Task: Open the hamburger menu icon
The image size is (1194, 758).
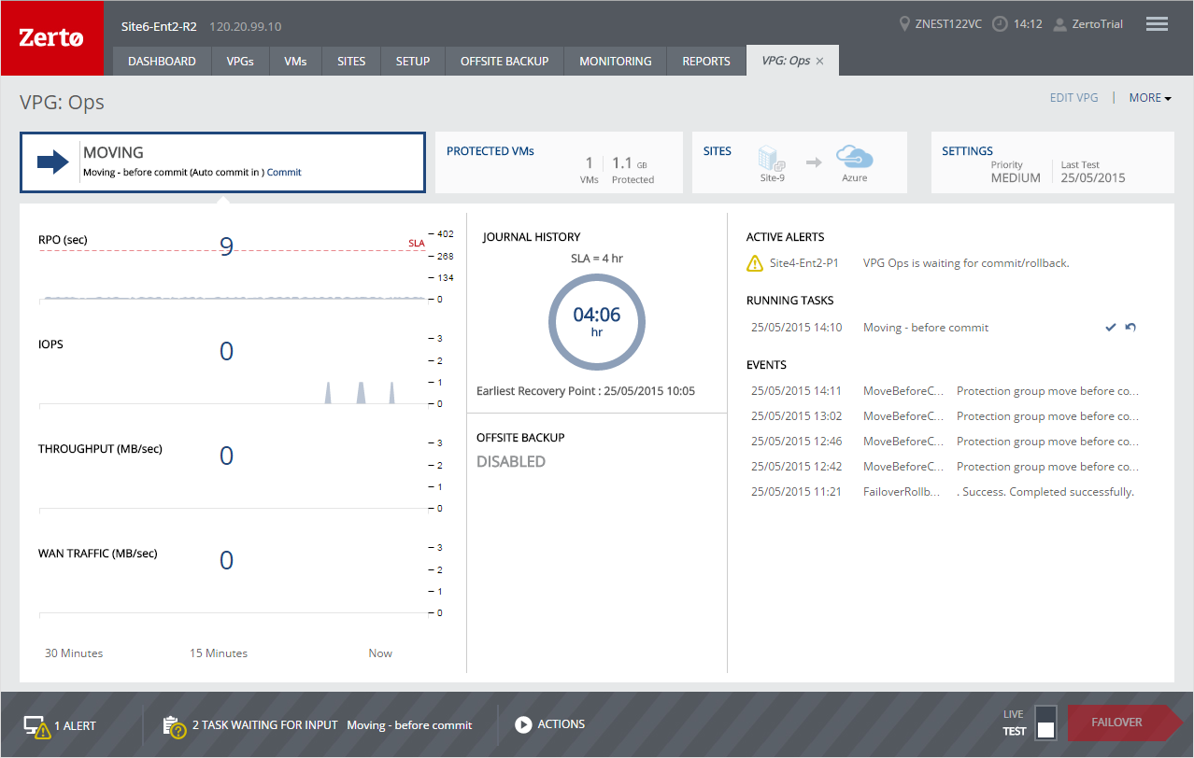Action: coord(1157,24)
